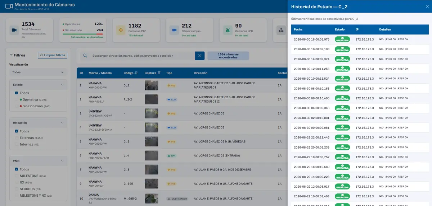Click the Dirección column header
Viewport: 432px width, 206px height.
[x=201, y=73]
